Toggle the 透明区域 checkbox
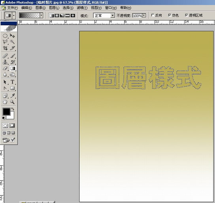The width and height of the screenshot is (215, 203). click(186, 15)
